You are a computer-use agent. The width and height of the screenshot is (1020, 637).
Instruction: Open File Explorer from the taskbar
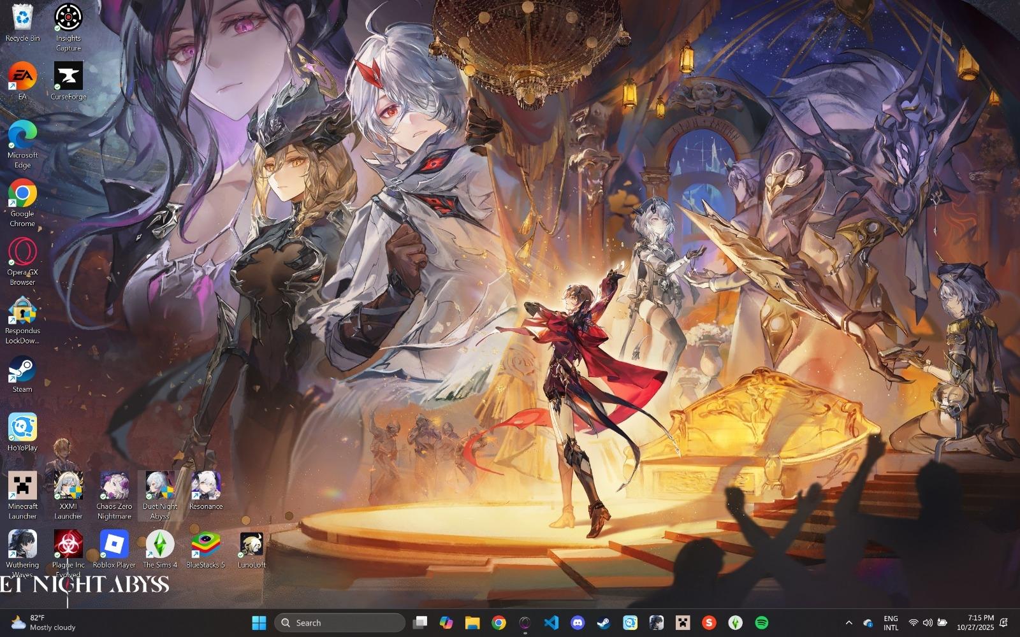click(x=472, y=622)
